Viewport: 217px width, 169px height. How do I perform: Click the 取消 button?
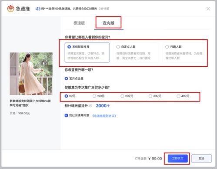(201, 159)
